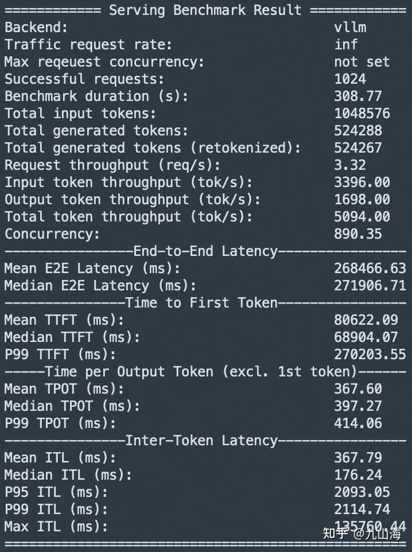Click the Zhihu watermark text

coord(362,534)
